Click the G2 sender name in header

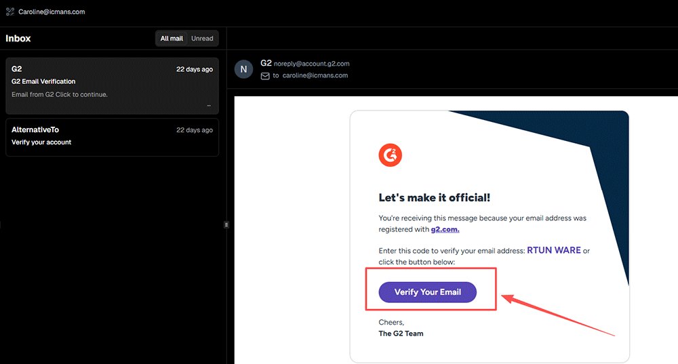click(266, 63)
